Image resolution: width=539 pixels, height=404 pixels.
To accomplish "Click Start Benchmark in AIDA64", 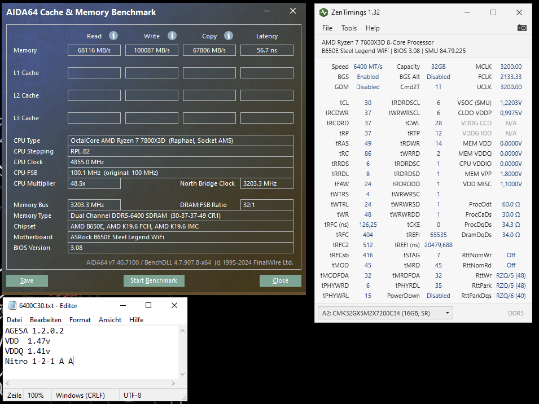I will pyautogui.click(x=154, y=280).
